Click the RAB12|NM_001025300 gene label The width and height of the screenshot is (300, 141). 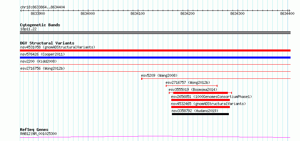(38, 134)
